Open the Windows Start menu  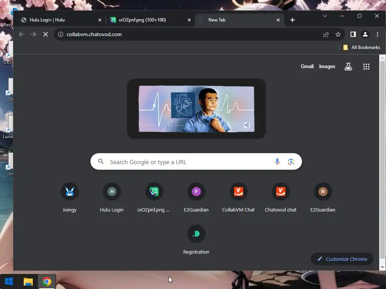pyautogui.click(x=9, y=281)
